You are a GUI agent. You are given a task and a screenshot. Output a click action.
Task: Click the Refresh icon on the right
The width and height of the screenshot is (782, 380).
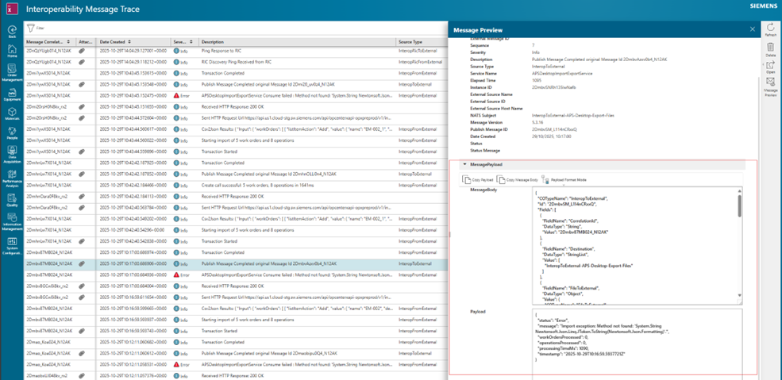770,30
